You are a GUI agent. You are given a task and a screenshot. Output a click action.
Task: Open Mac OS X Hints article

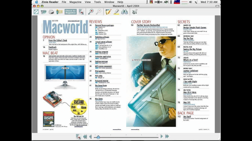[x=190, y=92]
